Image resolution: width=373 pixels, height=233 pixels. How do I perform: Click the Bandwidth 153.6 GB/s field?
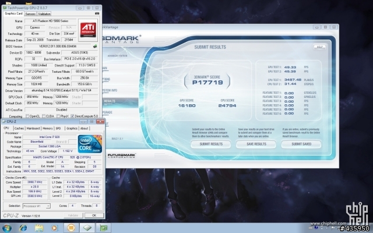[85, 84]
